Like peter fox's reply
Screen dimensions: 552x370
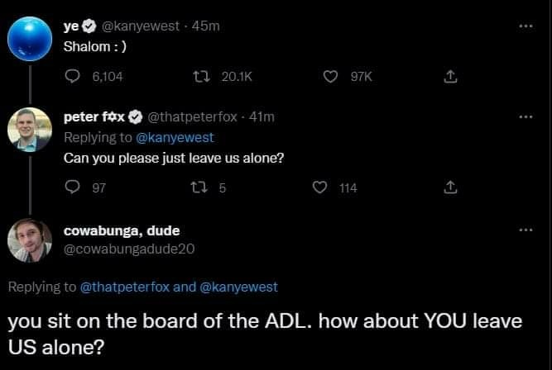[x=319, y=187]
